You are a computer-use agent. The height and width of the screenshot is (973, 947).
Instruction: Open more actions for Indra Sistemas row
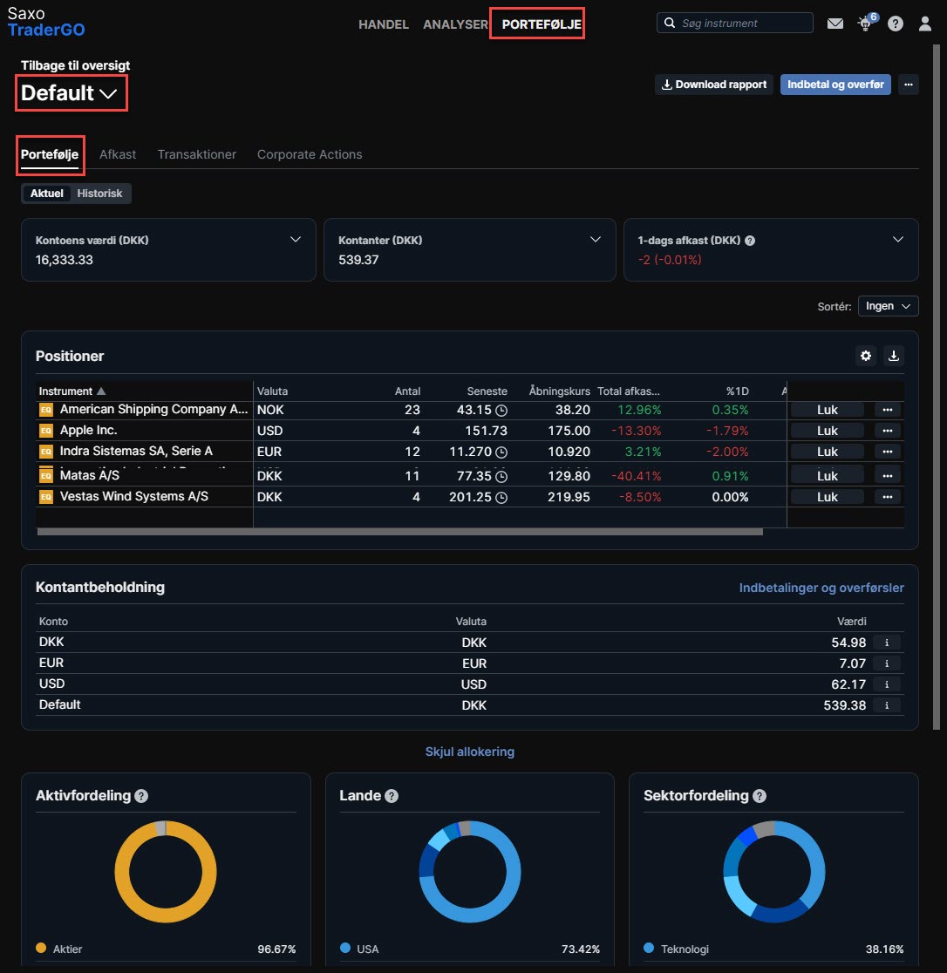[x=888, y=452]
